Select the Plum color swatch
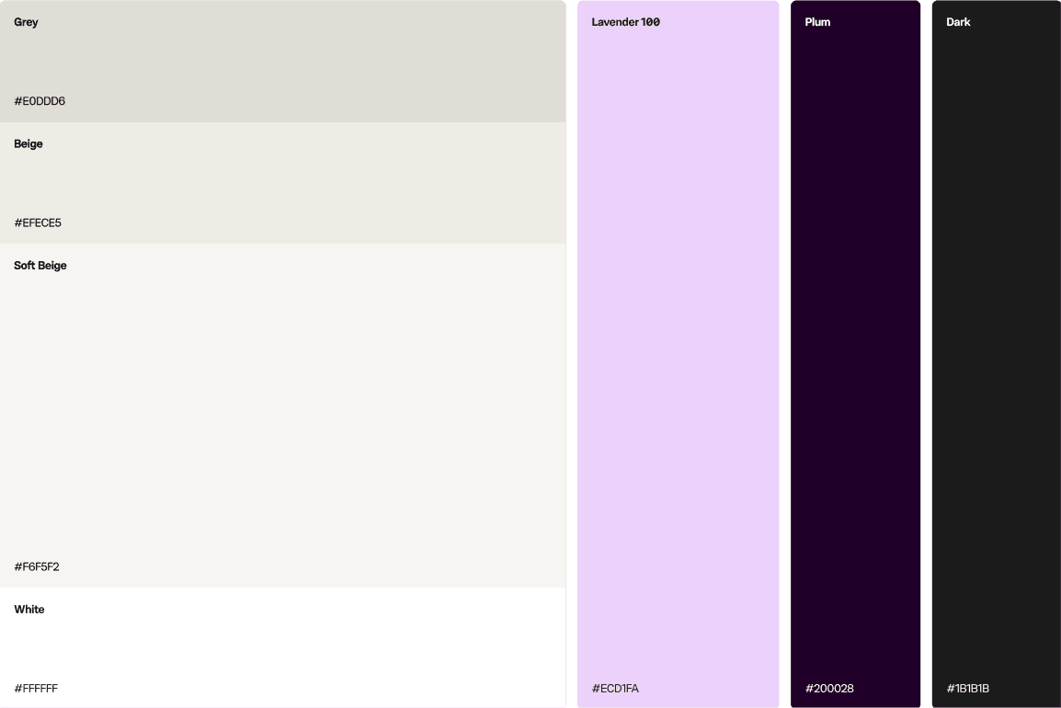The width and height of the screenshot is (1061, 708). click(855, 354)
